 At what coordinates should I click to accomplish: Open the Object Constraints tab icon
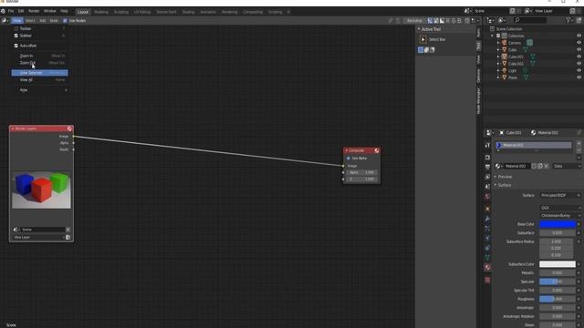pyautogui.click(x=487, y=248)
